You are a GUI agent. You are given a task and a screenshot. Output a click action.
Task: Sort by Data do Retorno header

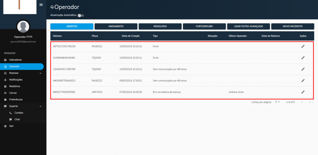coord(271,36)
